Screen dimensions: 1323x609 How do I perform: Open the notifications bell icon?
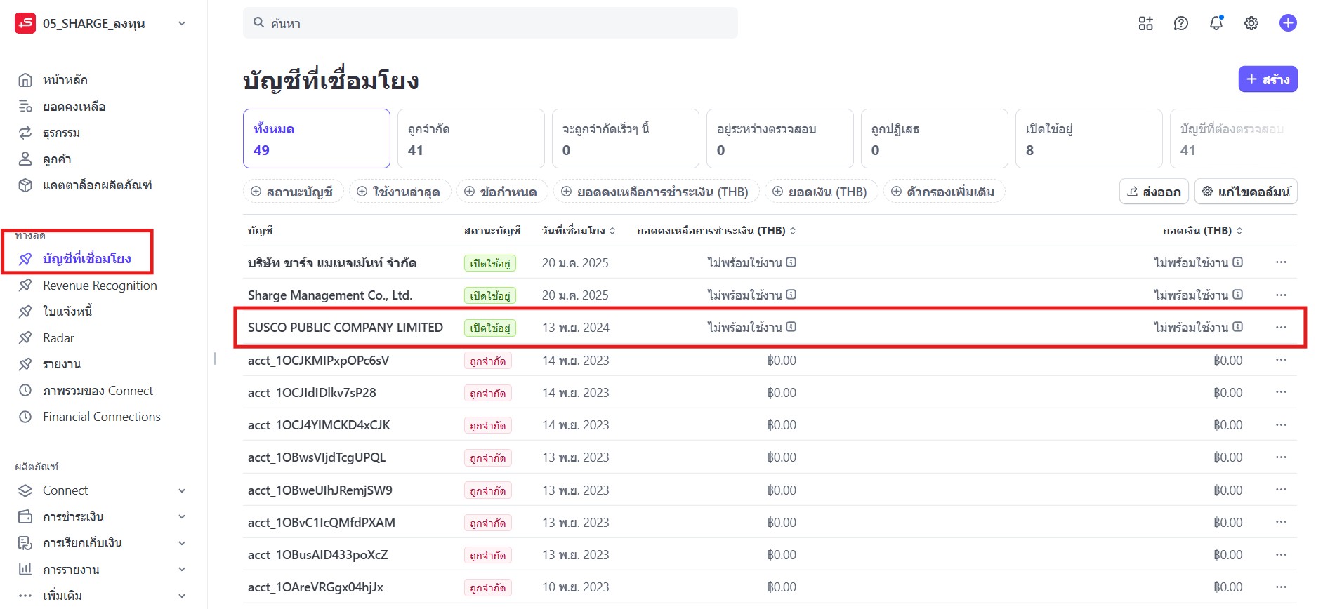1216,23
